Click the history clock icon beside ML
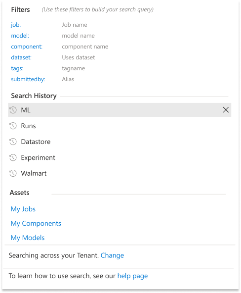 point(13,110)
